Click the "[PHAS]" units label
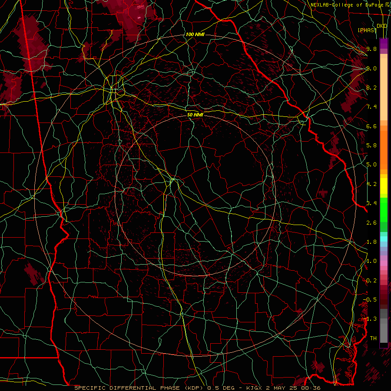The width and height of the screenshot is (391, 391). pos(367,30)
